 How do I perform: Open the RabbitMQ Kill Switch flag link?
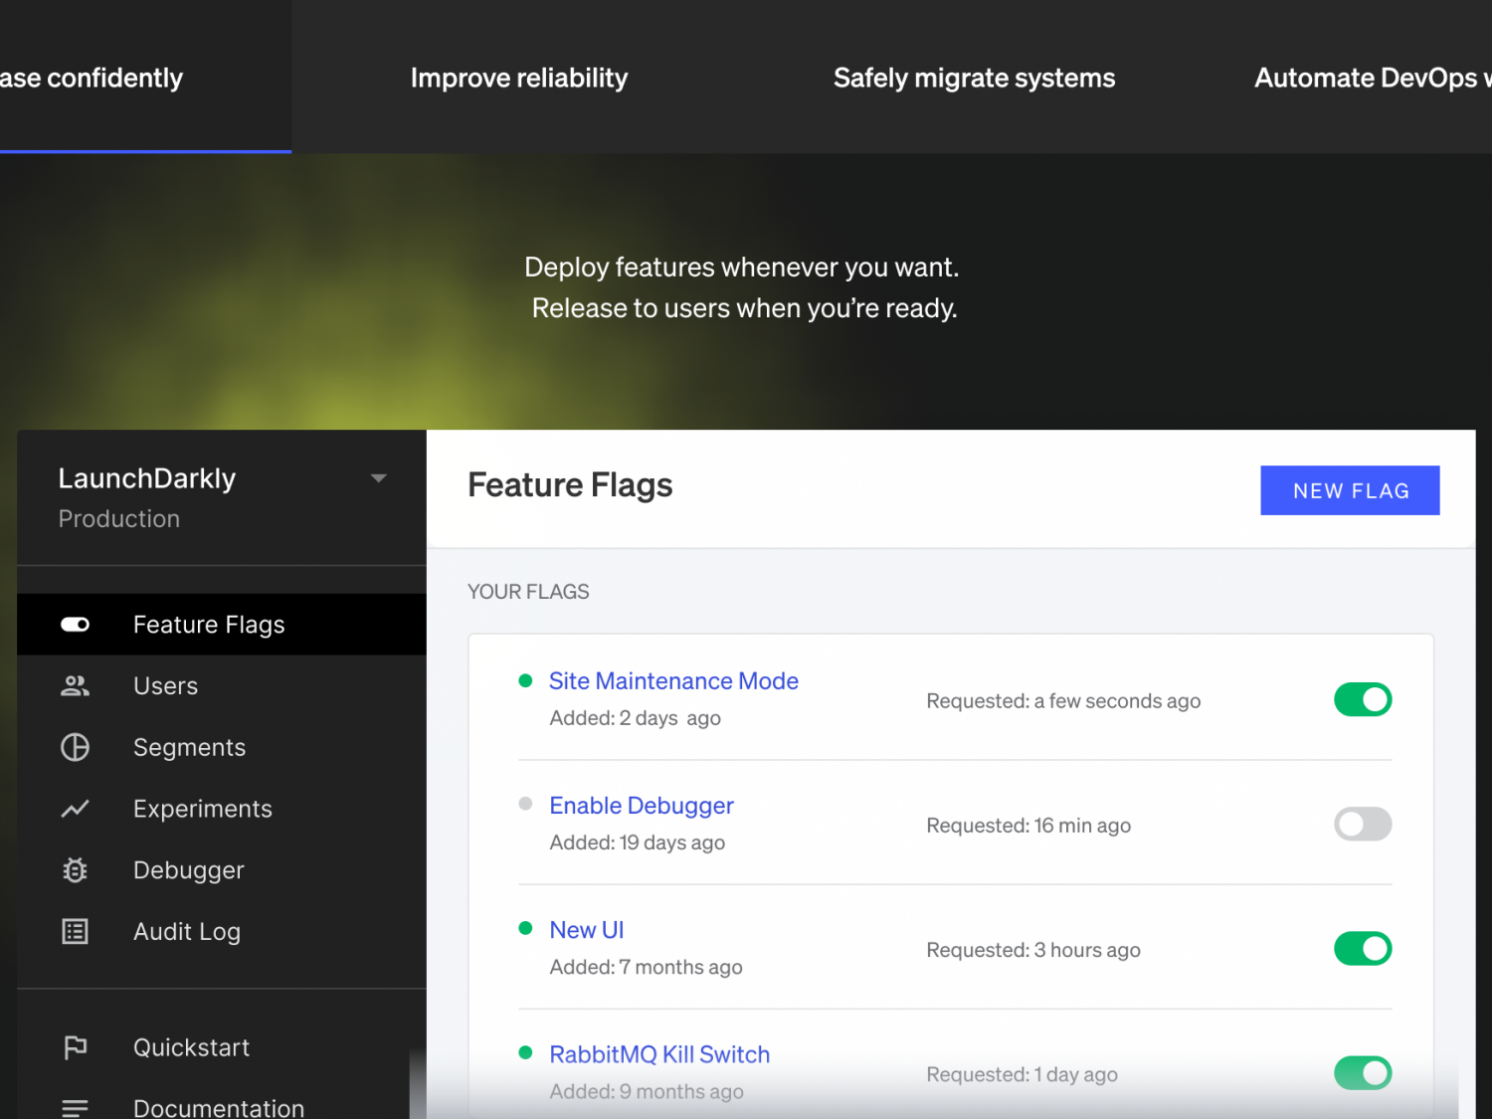pyautogui.click(x=659, y=1054)
